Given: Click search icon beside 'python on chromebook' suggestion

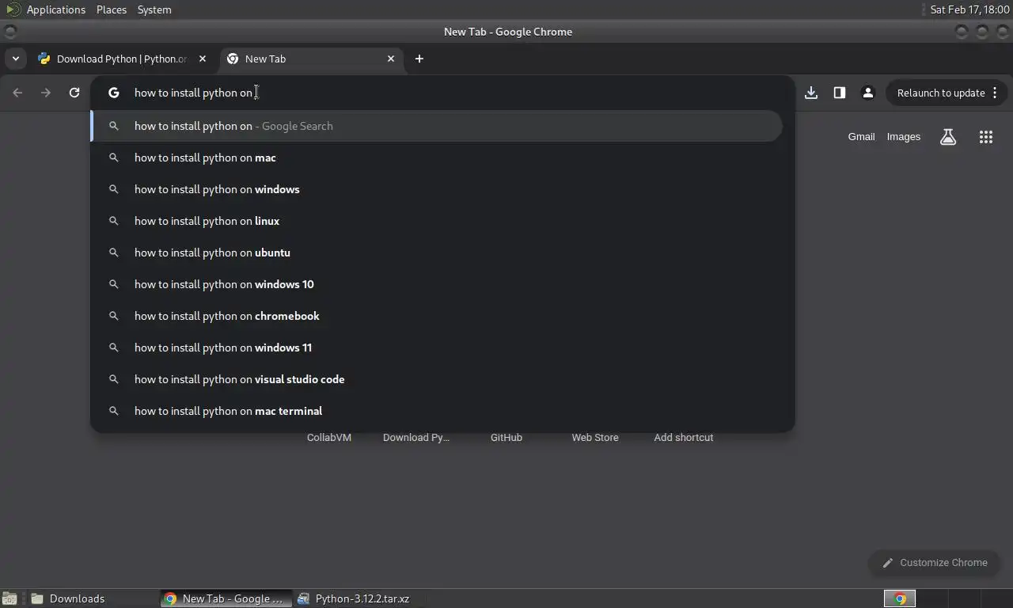Looking at the screenshot, I should click(114, 316).
